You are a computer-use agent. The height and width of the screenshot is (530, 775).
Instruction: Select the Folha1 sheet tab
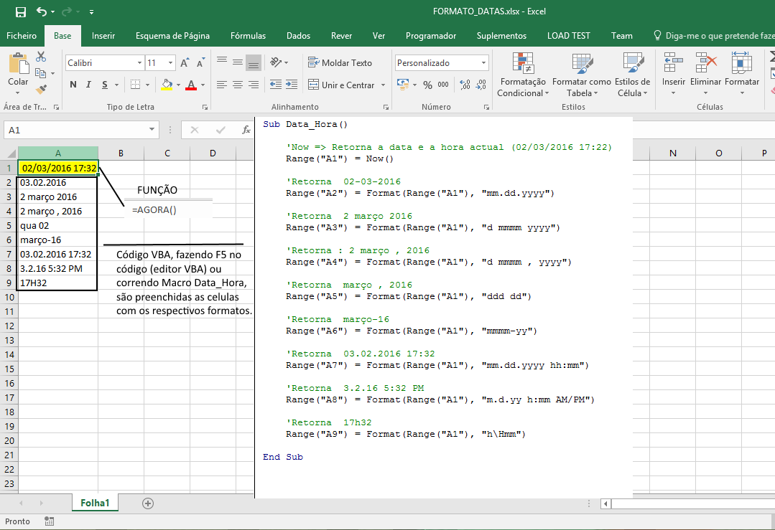[x=95, y=503]
